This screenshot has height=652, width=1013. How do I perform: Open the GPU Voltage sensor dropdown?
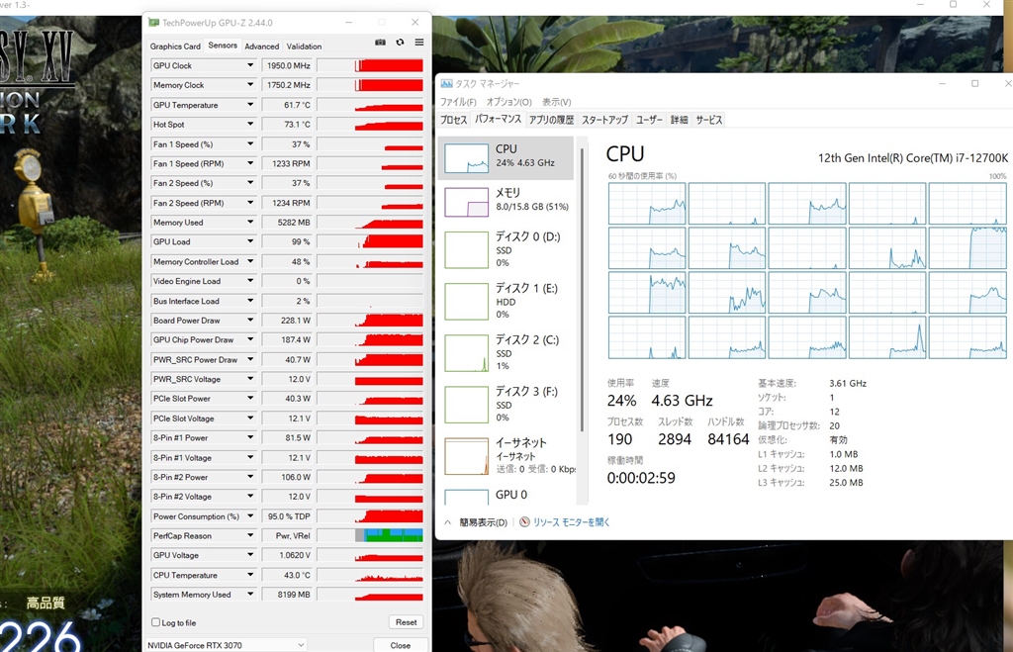(x=250, y=555)
